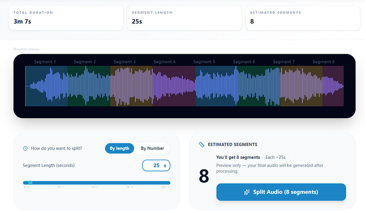Viewport: 365px width, 213px height.
Task: Click the segment length slider handle
Action: point(30,183)
